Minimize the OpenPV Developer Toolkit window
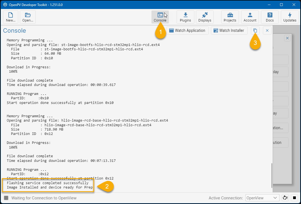Viewport: 301px width, 204px height. [269, 5]
